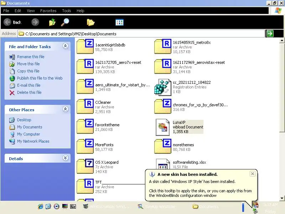
Task: Select the morethemes zip archive icon
Action: click(163, 147)
